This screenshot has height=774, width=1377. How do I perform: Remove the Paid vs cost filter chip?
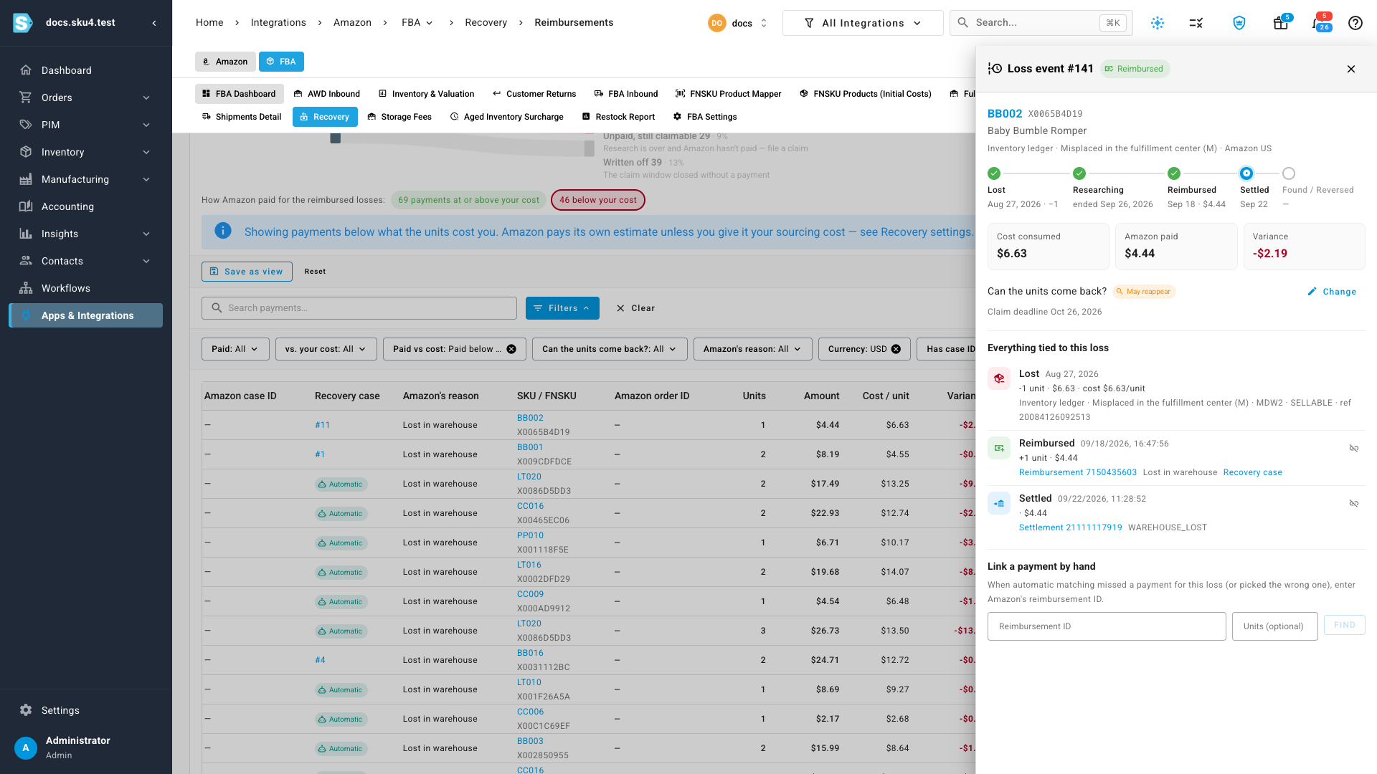coord(511,349)
